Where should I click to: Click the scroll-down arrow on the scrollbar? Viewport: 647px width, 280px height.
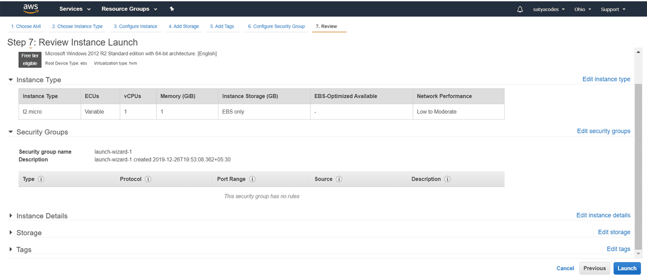coord(638,253)
